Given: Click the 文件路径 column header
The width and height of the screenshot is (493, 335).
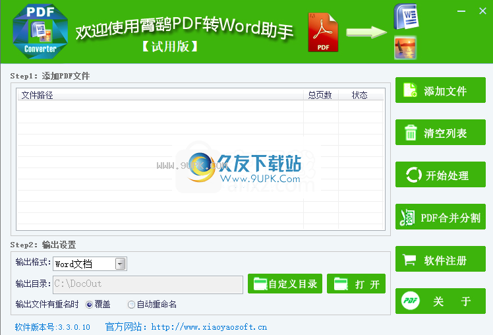Looking at the screenshot, I should click(x=160, y=95).
